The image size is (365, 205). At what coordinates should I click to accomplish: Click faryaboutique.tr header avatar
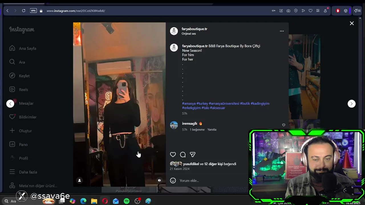[x=174, y=31]
